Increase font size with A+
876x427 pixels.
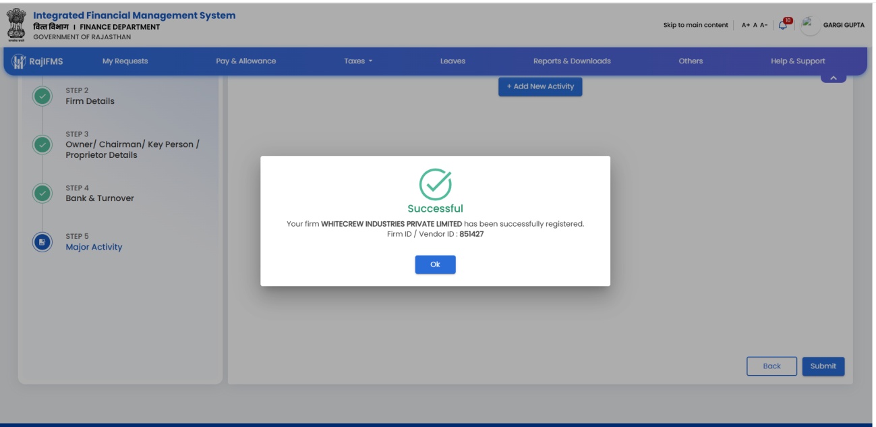(746, 25)
